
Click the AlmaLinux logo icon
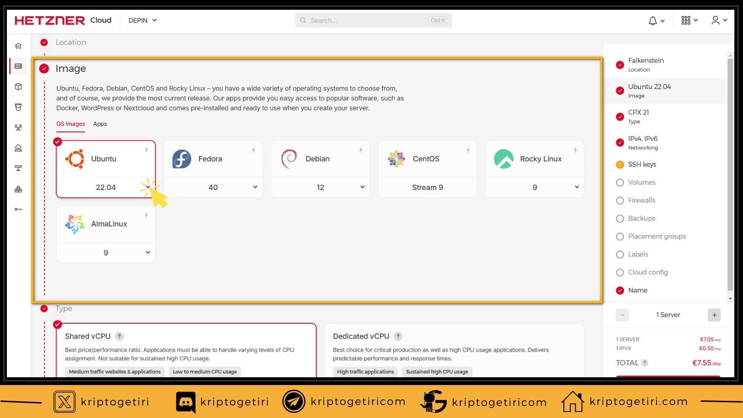(75, 224)
